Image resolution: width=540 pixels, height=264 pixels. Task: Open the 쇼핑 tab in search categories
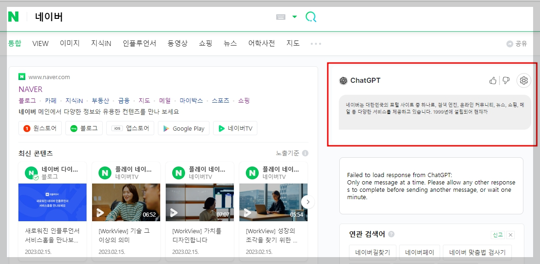[206, 43]
